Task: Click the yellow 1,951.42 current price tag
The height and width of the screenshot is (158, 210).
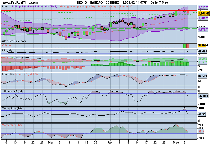Action: [204, 14]
